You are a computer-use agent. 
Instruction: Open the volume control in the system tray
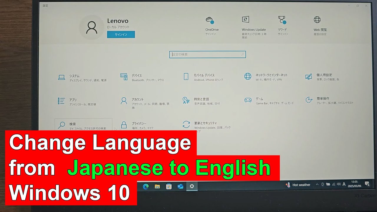tap(339, 184)
